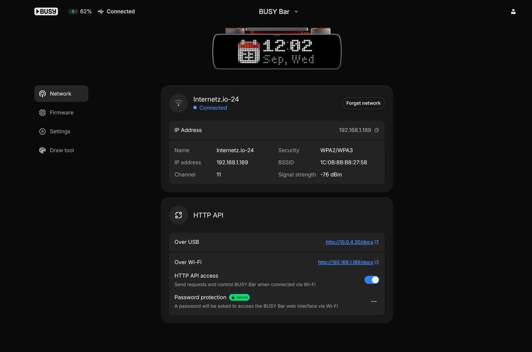Click the HTTP API section heading

pyautogui.click(x=208, y=215)
